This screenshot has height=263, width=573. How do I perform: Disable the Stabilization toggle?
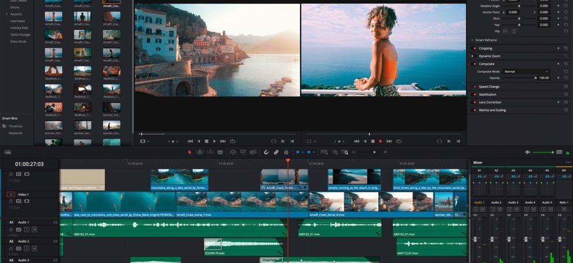coord(475,95)
